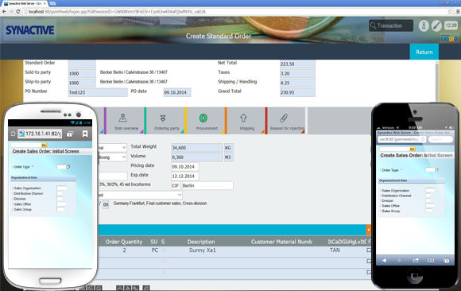Click the Android browser bookmark icon
The height and width of the screenshot is (291, 461).
tap(85, 134)
